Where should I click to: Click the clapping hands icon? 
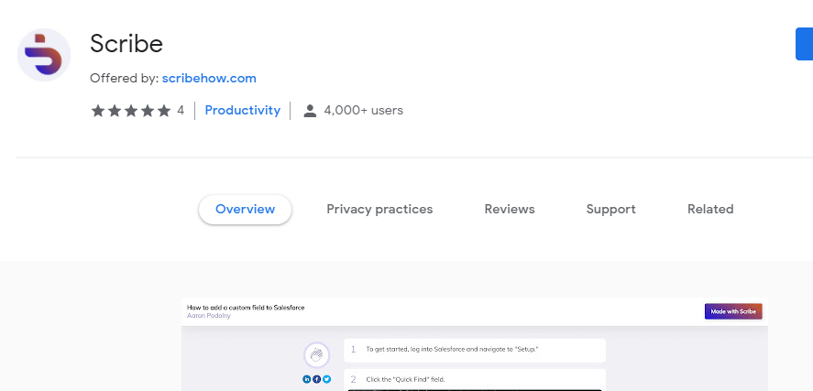click(x=317, y=355)
